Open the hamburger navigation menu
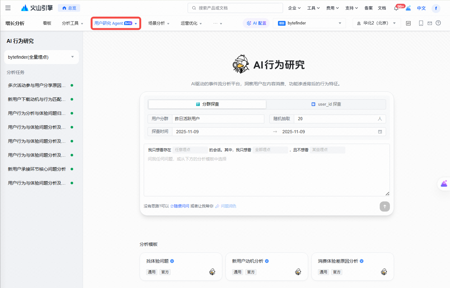The height and width of the screenshot is (288, 450). click(8, 8)
